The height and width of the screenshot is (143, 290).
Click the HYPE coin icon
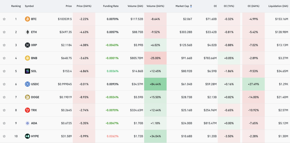27,136
